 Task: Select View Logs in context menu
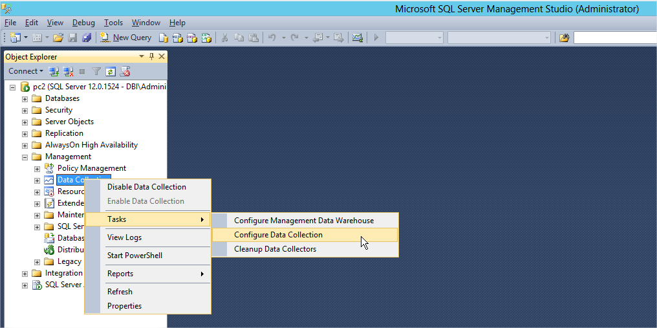[147, 237]
